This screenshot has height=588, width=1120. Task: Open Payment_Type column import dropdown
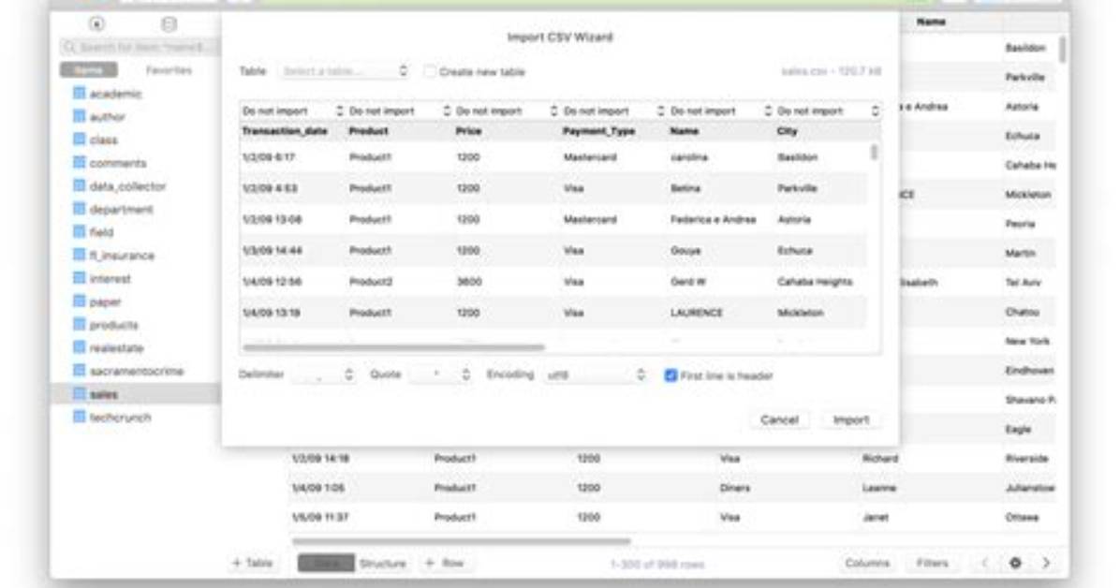coord(613,110)
